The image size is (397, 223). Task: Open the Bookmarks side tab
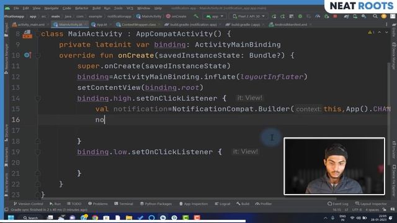coord(6,157)
